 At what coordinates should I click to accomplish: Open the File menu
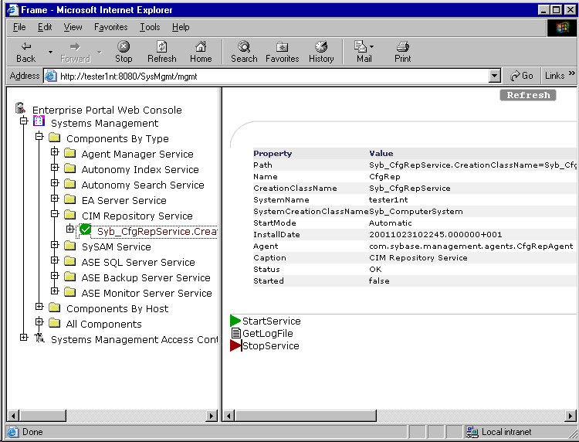pyautogui.click(x=19, y=27)
